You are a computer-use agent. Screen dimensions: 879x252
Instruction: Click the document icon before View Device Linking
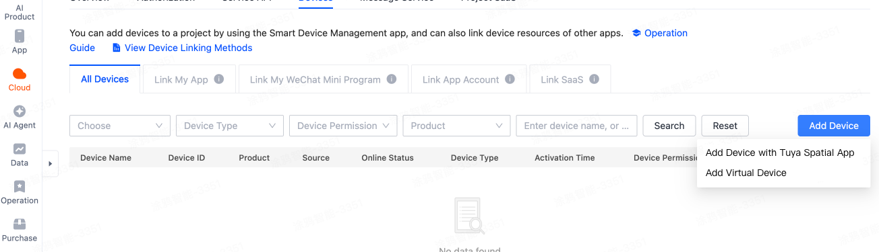click(x=117, y=48)
